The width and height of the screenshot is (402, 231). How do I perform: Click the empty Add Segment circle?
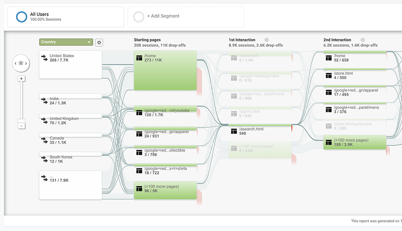139,17
